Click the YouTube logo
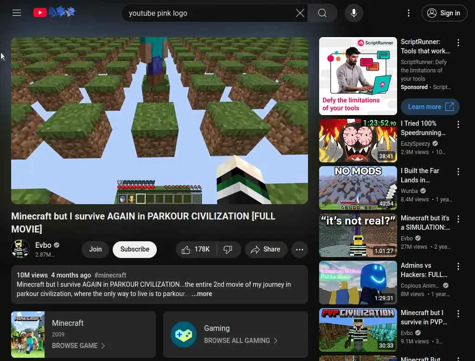The width and height of the screenshot is (475, 361). pyautogui.click(x=54, y=13)
